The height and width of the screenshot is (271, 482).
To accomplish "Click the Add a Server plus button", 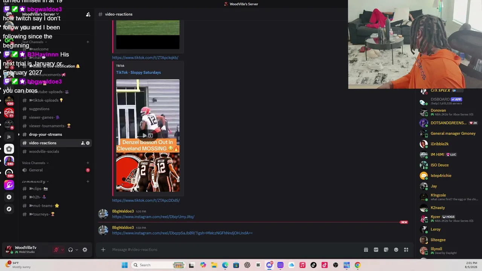I will point(9,197).
